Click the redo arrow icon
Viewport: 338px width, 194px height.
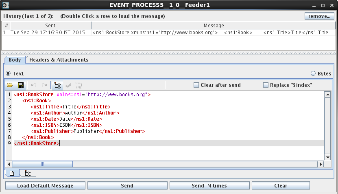coord(44,85)
